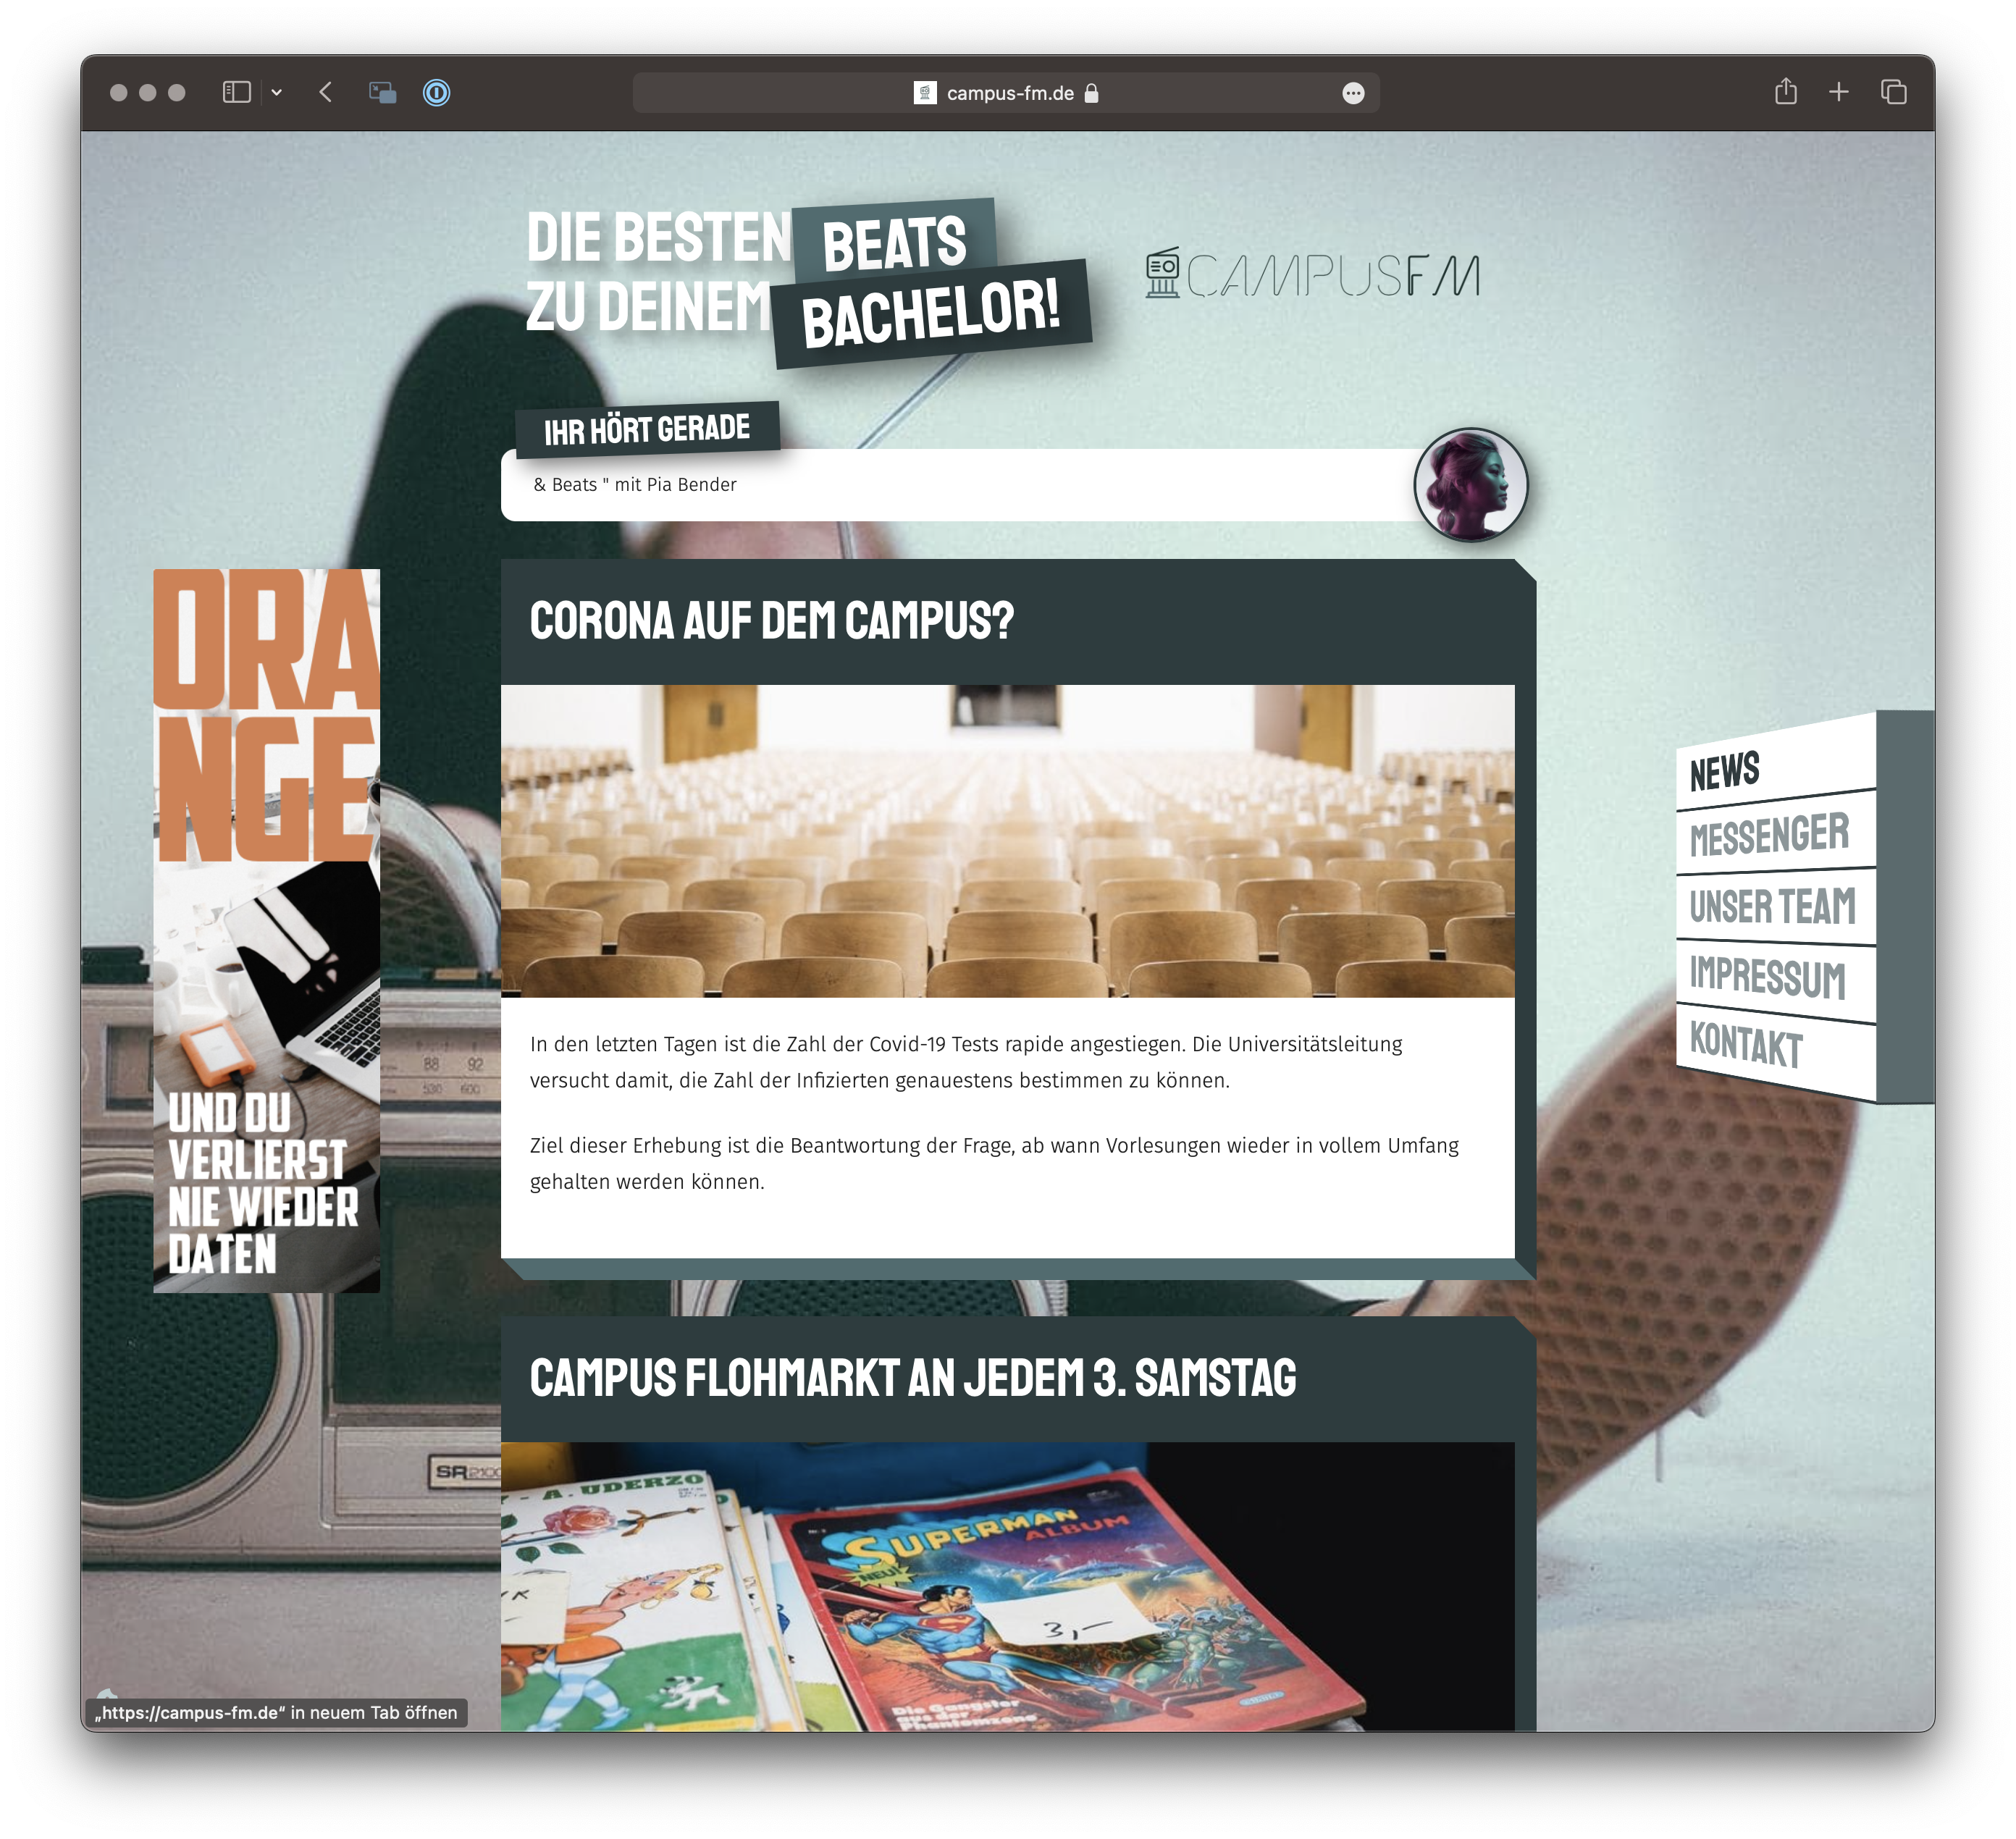Open the page options ellipsis button
This screenshot has height=1839, width=2016.
1353,93
